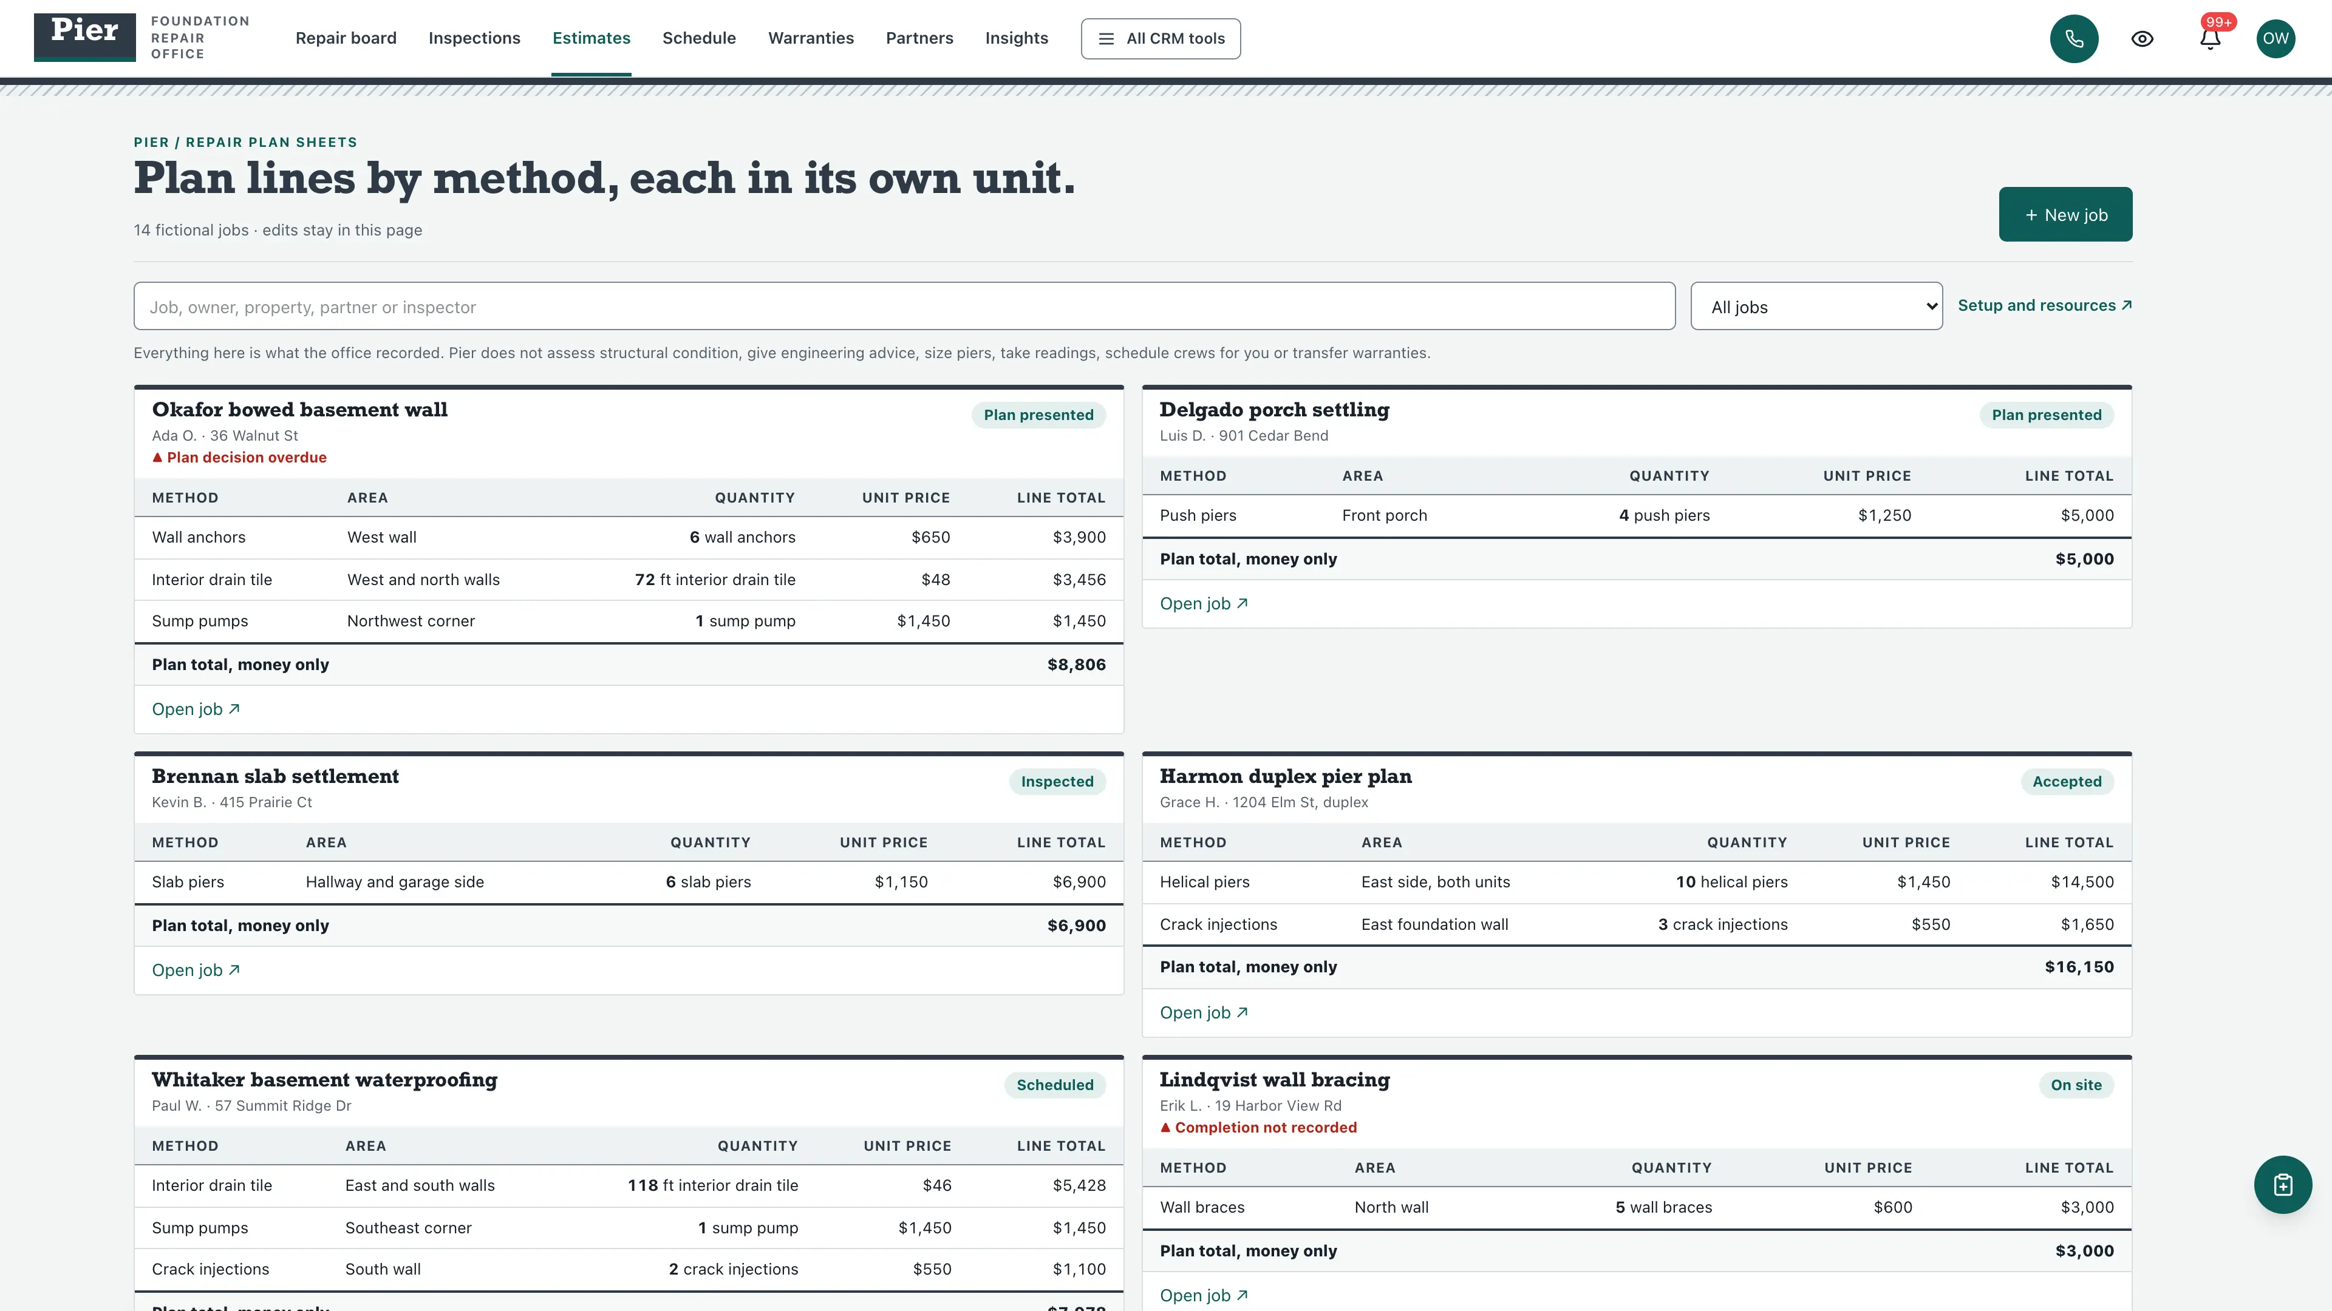Image resolution: width=2332 pixels, height=1311 pixels.
Task: Select 2 crack injections quantity
Action: pos(733,1269)
